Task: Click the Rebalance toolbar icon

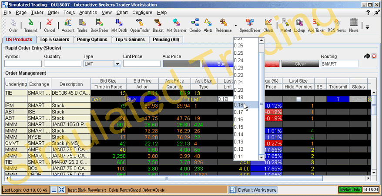Action: pyautogui.click(x=223, y=25)
